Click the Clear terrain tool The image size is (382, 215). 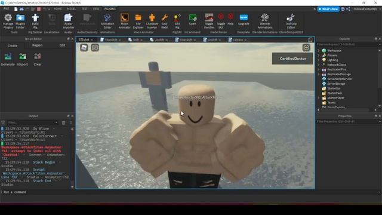click(x=38, y=59)
